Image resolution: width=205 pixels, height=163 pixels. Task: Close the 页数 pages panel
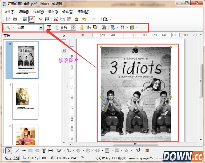64,36
